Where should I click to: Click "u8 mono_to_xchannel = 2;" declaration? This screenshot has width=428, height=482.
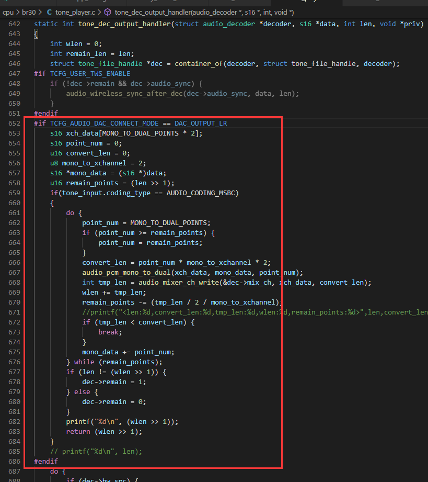tap(98, 163)
